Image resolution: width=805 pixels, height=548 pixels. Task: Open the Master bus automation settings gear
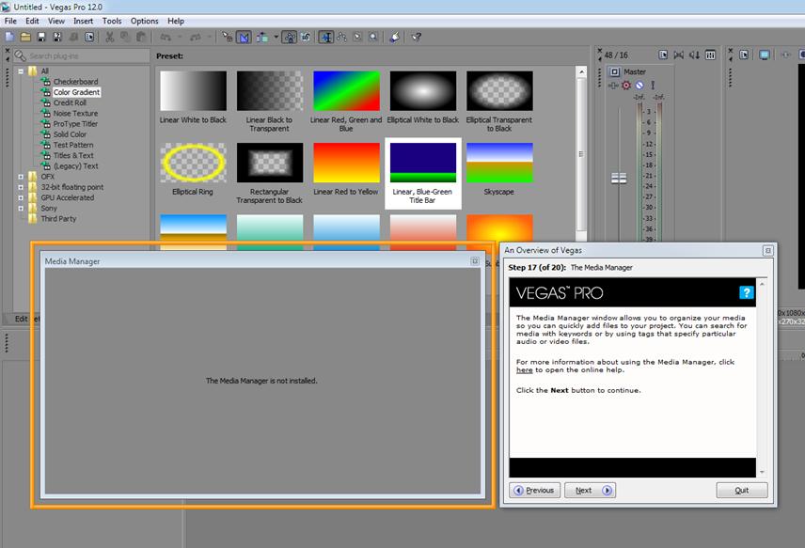point(625,86)
